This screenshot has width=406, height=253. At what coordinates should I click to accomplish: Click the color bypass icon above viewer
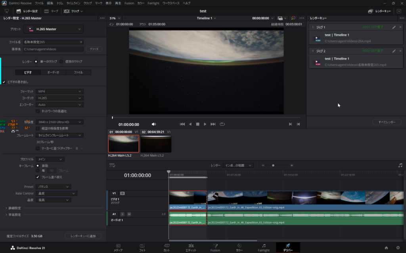coord(293,18)
